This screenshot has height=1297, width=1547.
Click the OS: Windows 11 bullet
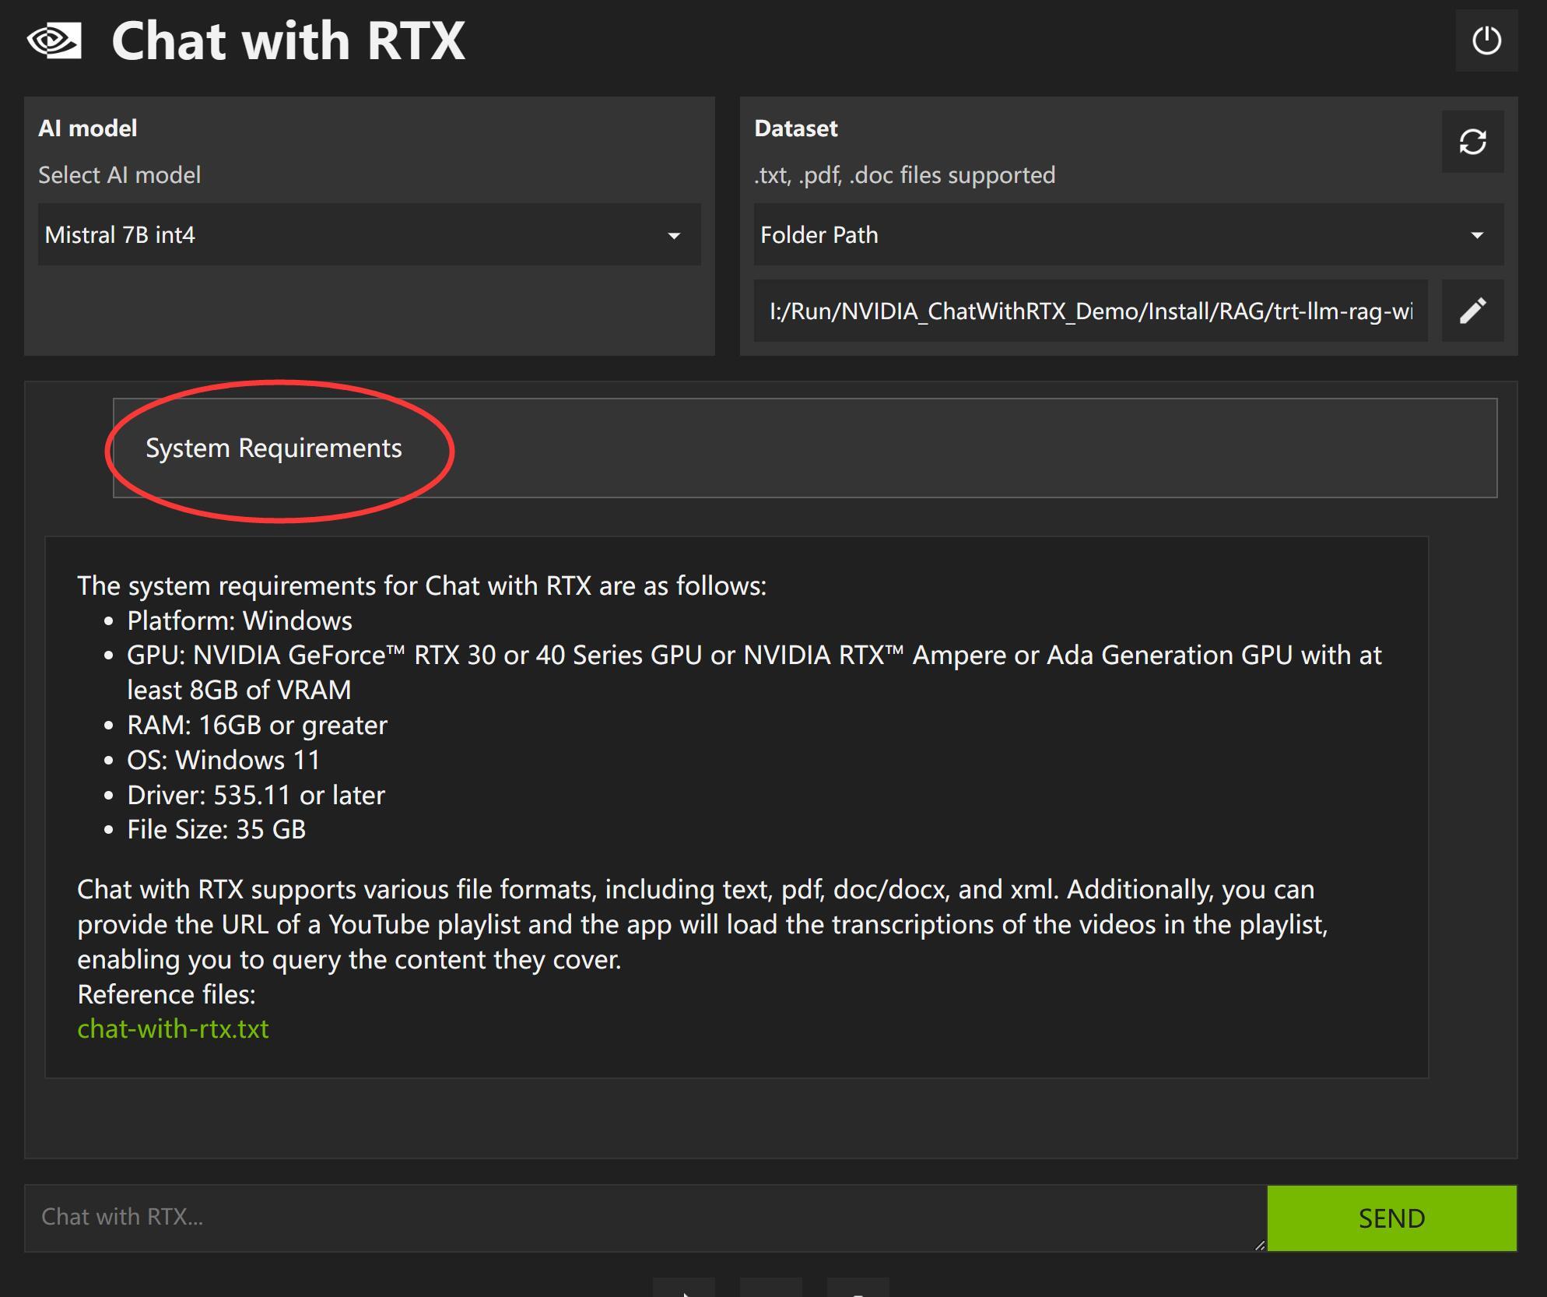tap(223, 760)
